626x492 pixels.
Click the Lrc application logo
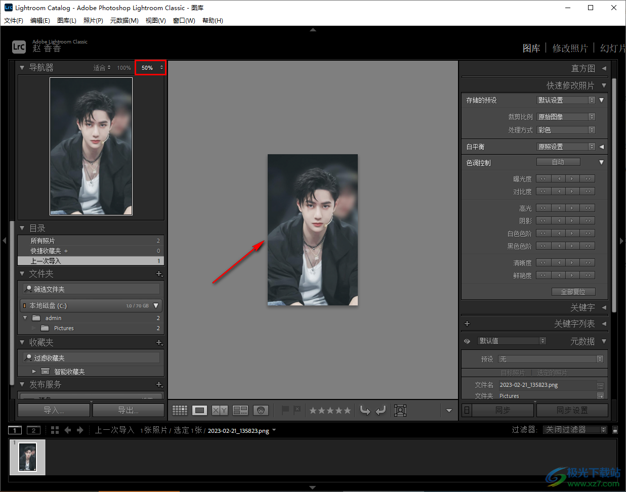[19, 47]
